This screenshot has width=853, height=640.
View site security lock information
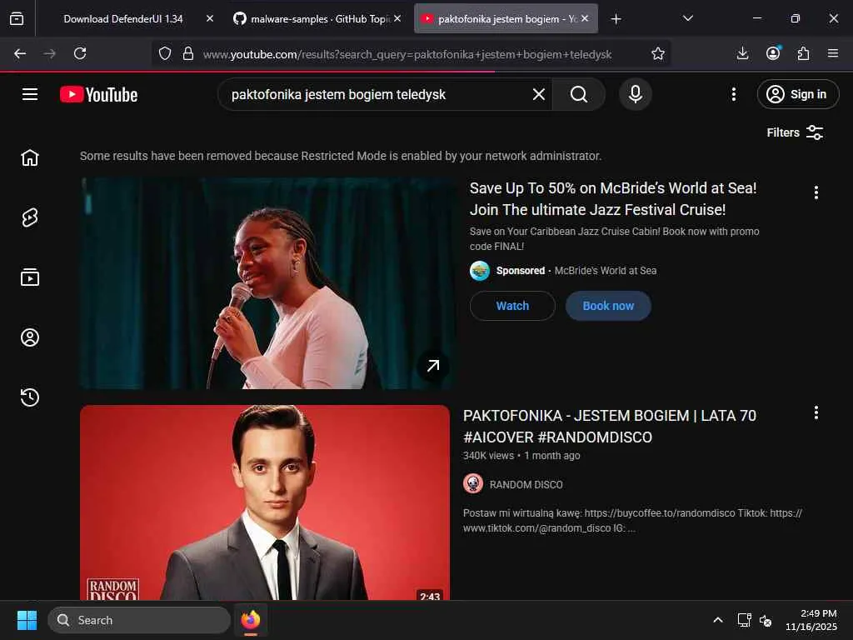[x=188, y=53]
